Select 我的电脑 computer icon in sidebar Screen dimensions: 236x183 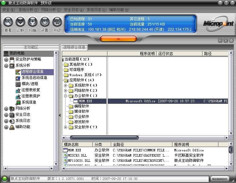point(6,53)
